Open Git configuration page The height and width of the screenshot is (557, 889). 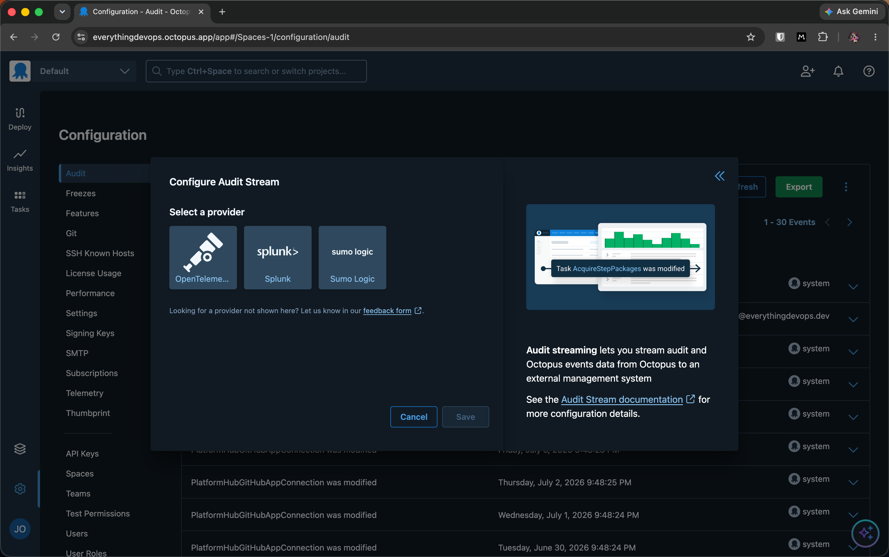pos(71,233)
